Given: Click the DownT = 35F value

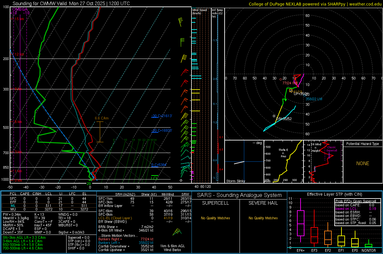Looking at the screenshot, I should 13,232.
